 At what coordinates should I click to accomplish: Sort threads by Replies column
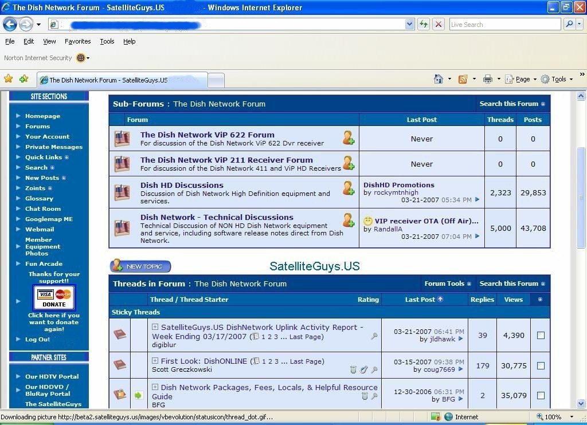(x=482, y=300)
